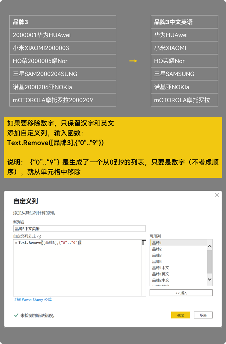
Task: Click the 三星SAM2000204SUNG cell
Action: [63, 74]
